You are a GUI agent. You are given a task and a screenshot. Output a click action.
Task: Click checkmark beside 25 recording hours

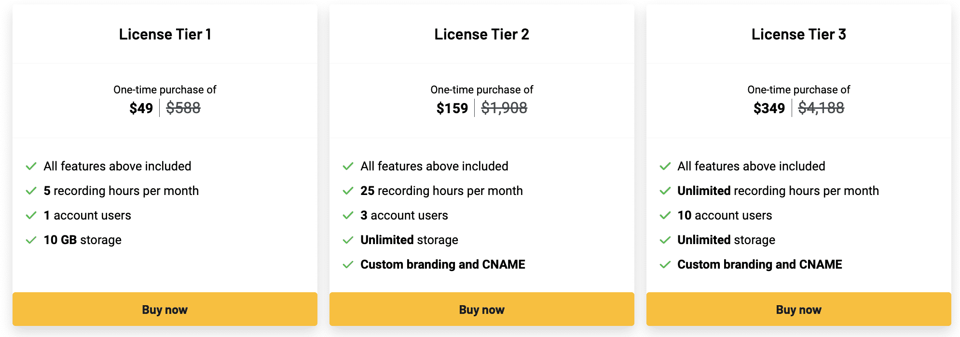(x=348, y=191)
